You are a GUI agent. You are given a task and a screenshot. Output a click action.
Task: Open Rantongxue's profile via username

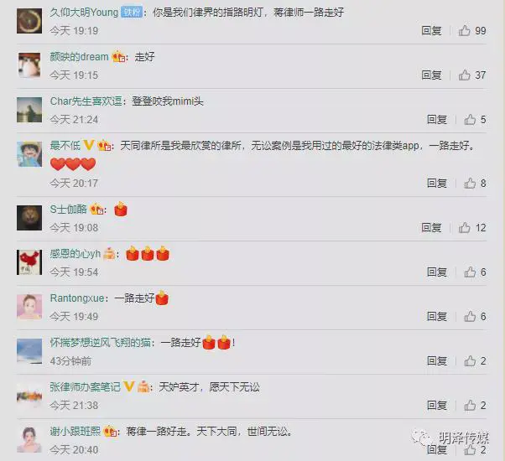tap(77, 298)
